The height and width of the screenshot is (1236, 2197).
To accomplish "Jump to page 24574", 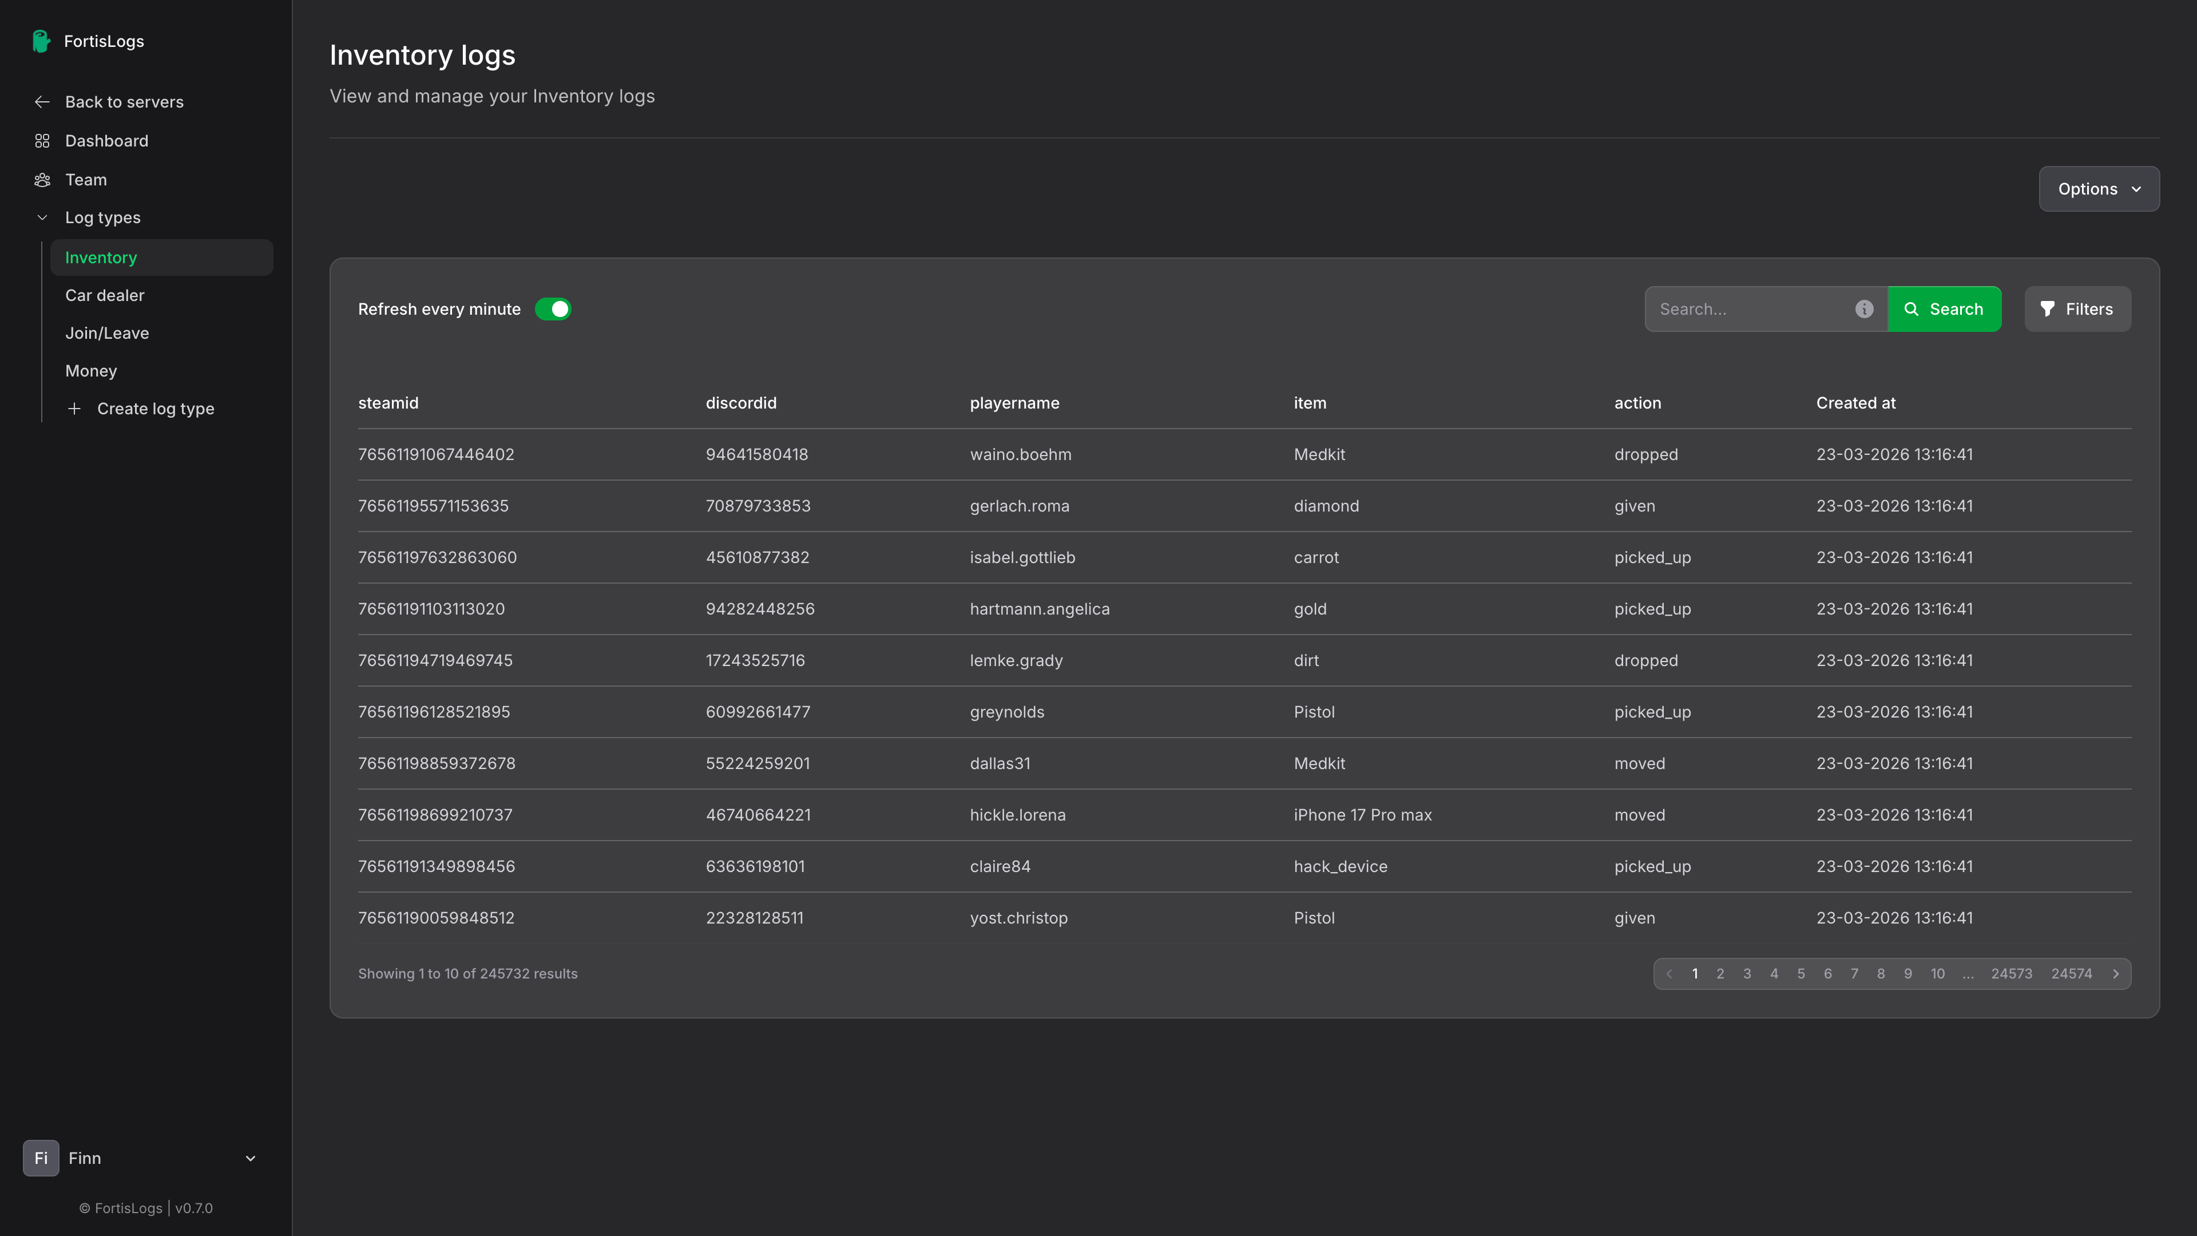I will [x=2071, y=973].
